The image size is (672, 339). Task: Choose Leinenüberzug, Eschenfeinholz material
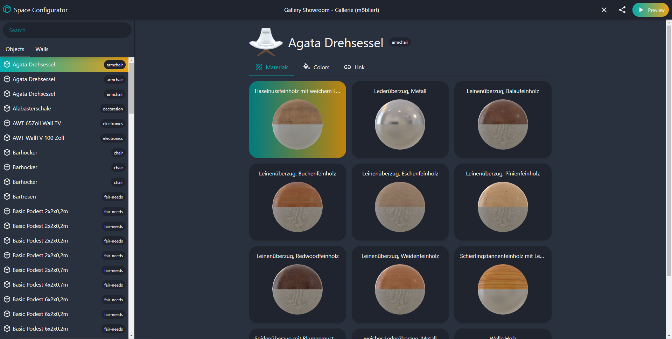(x=400, y=202)
